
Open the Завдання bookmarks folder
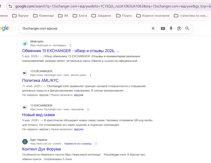(x=101, y=16)
